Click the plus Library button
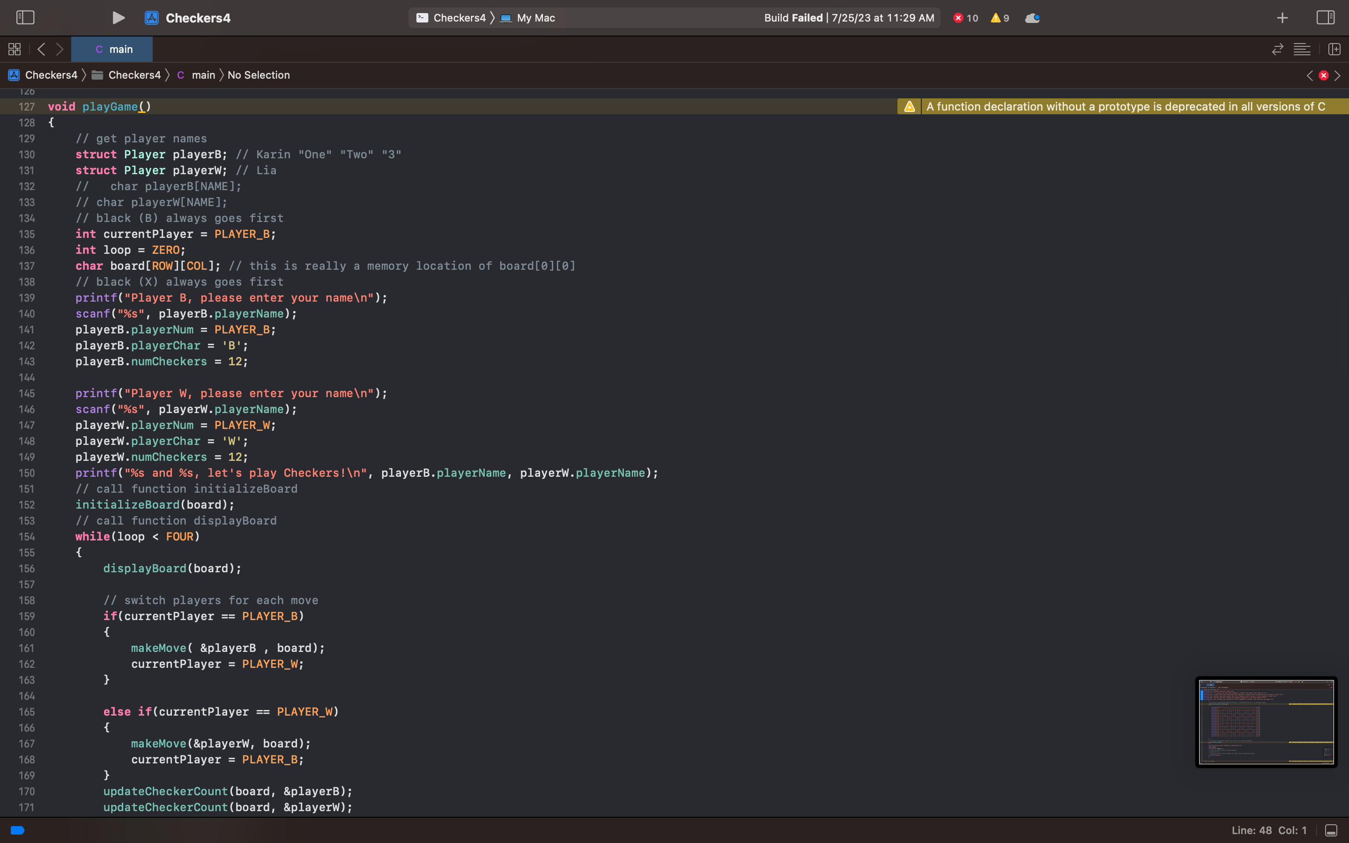Viewport: 1349px width, 843px height. point(1282,18)
